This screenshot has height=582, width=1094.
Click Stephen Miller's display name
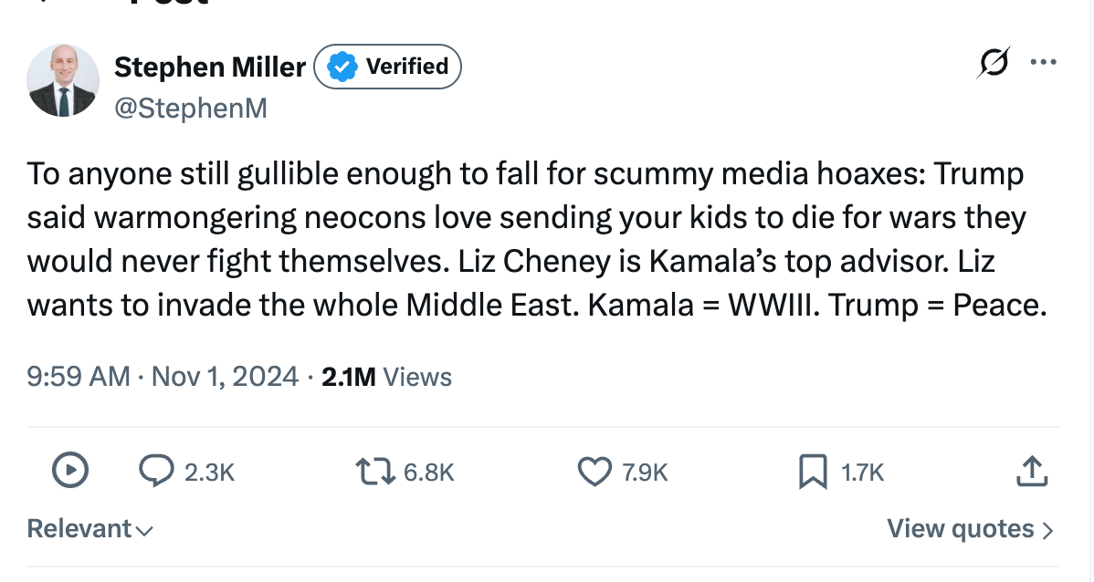[209, 67]
